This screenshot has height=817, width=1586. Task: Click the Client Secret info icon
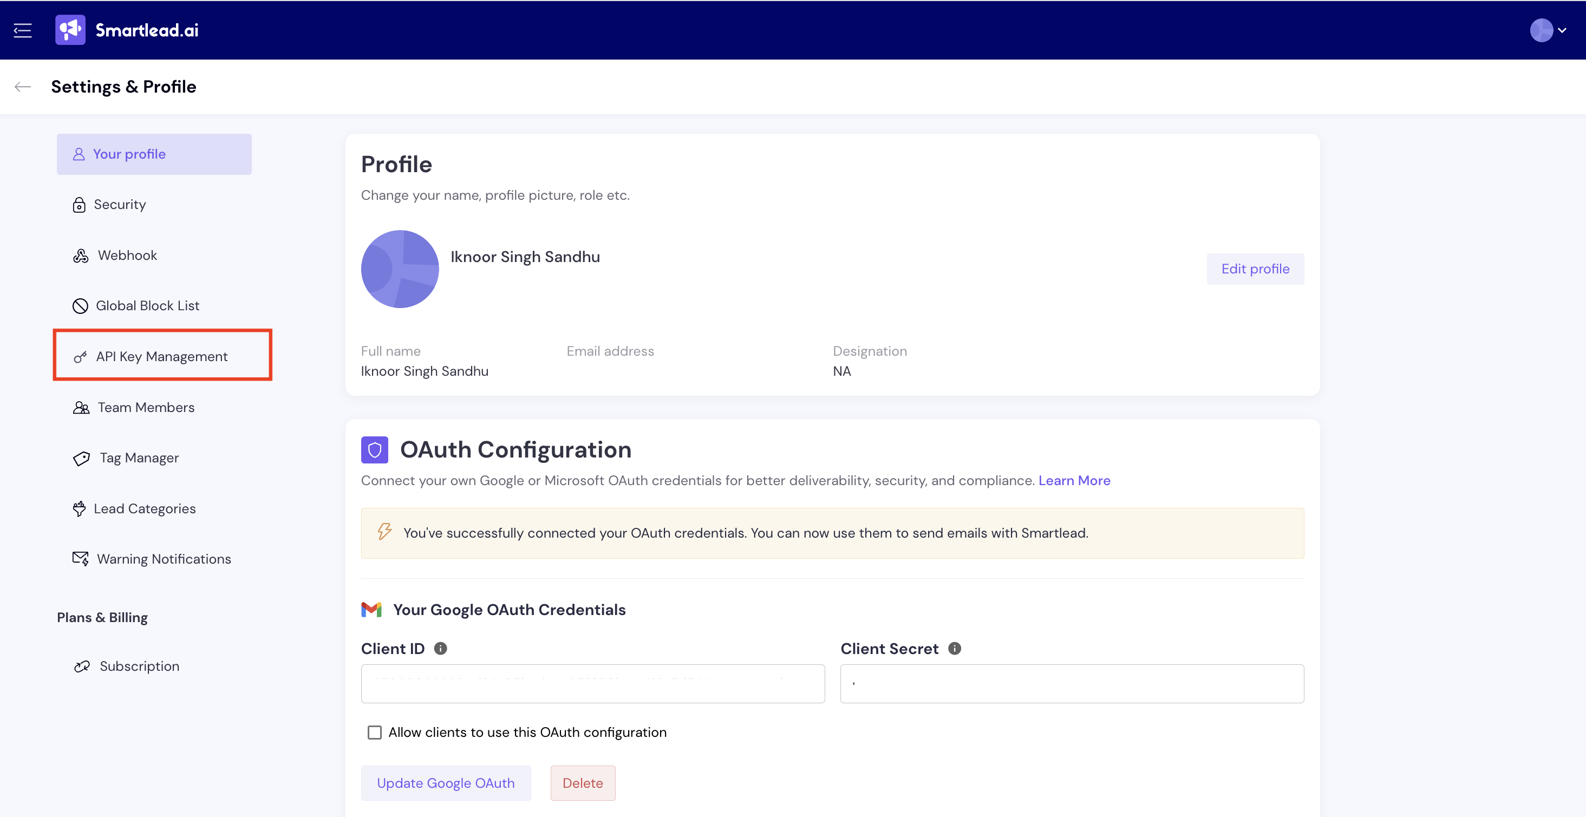[x=954, y=648]
